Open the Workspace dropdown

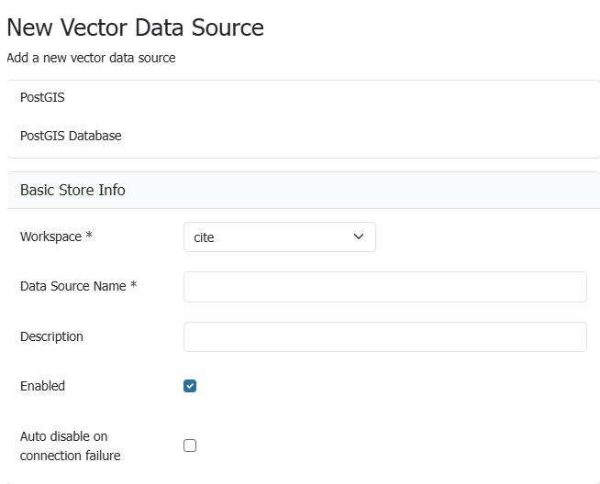coord(279,236)
